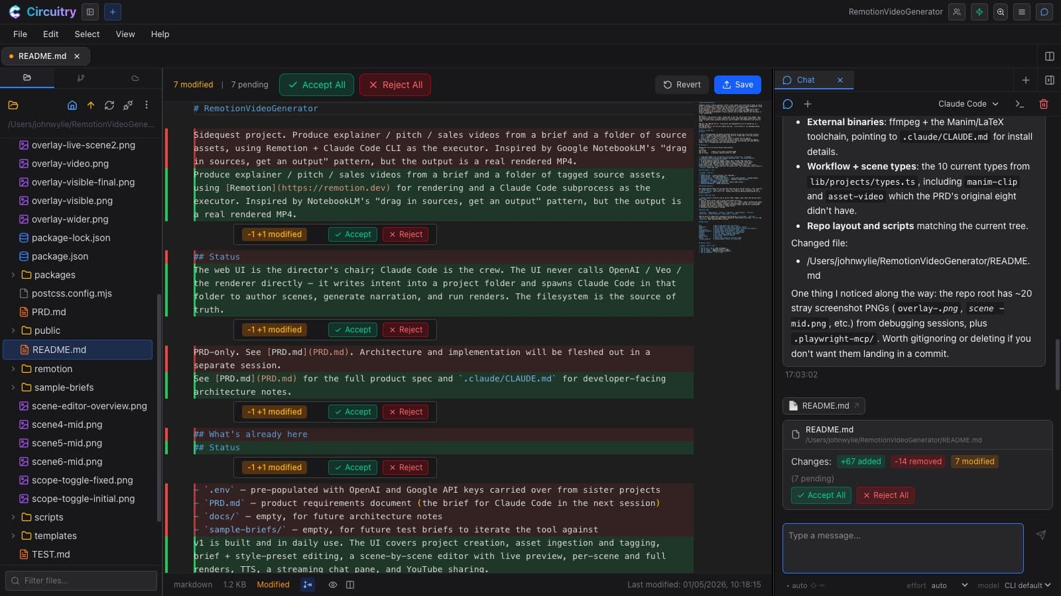1061x596 pixels.
Task: Expand the sample-briefs folder
Action: click(x=13, y=387)
